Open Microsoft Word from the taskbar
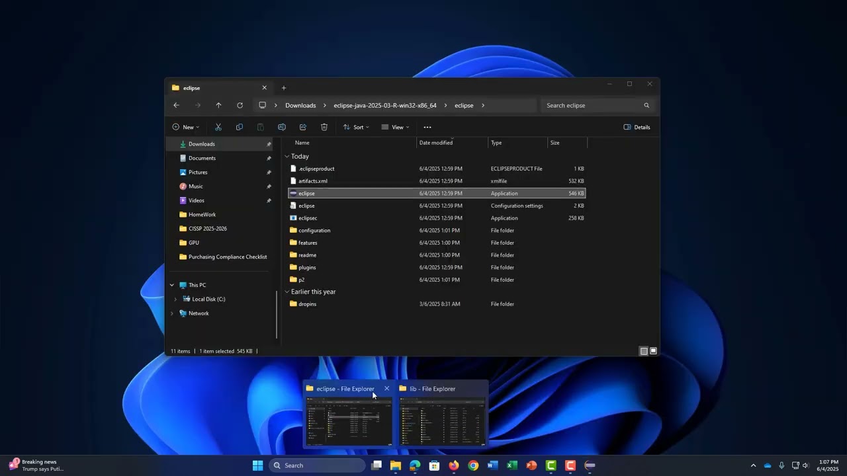 [x=492, y=465]
